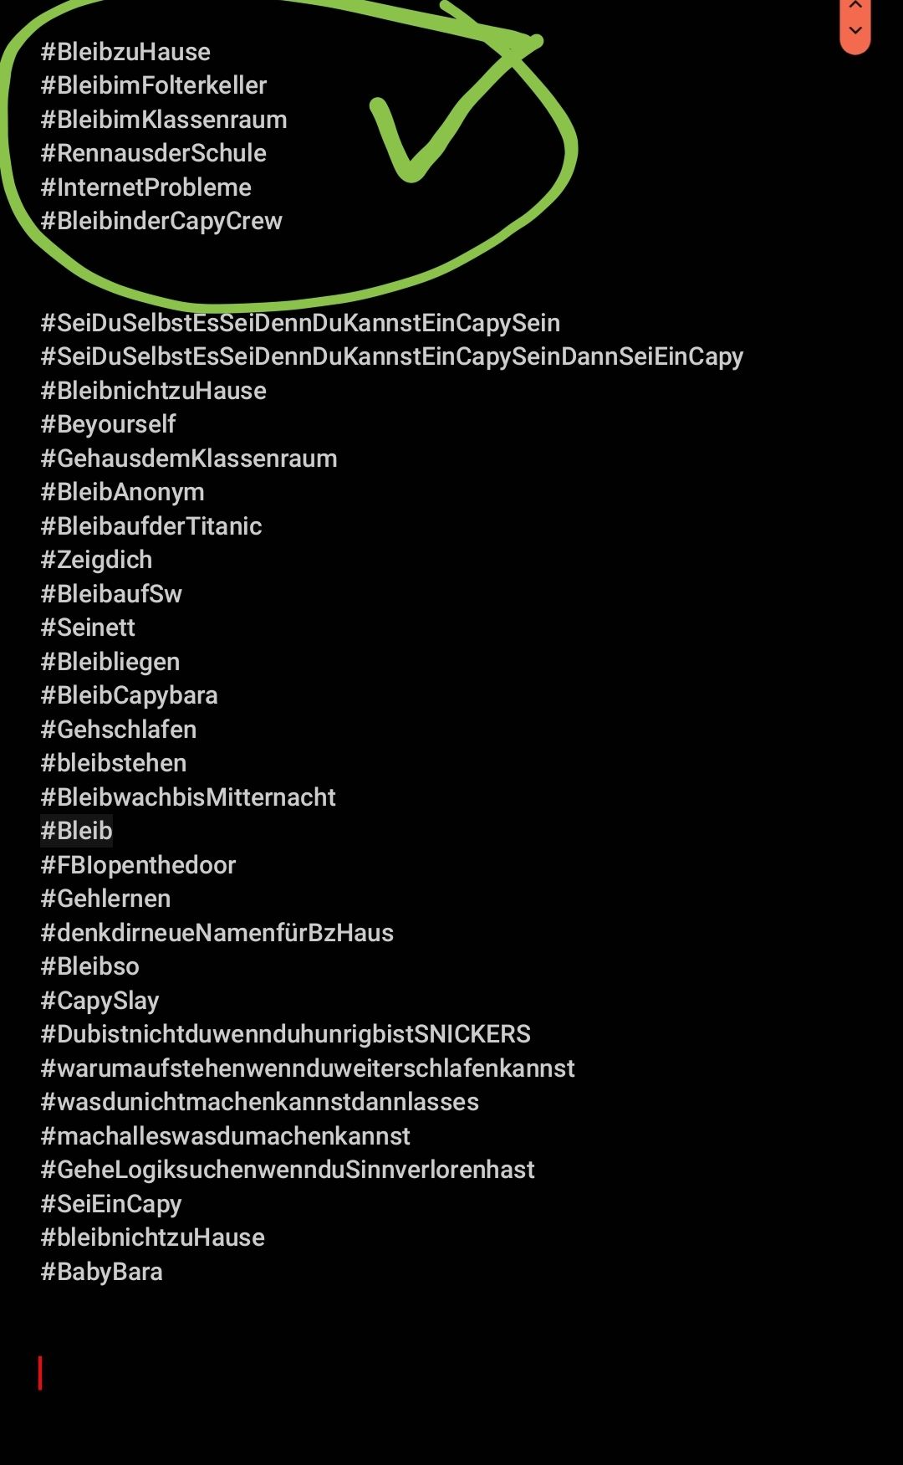This screenshot has width=903, height=1465.
Task: Click the highlighted #Bleib hashtag
Action: pos(76,831)
